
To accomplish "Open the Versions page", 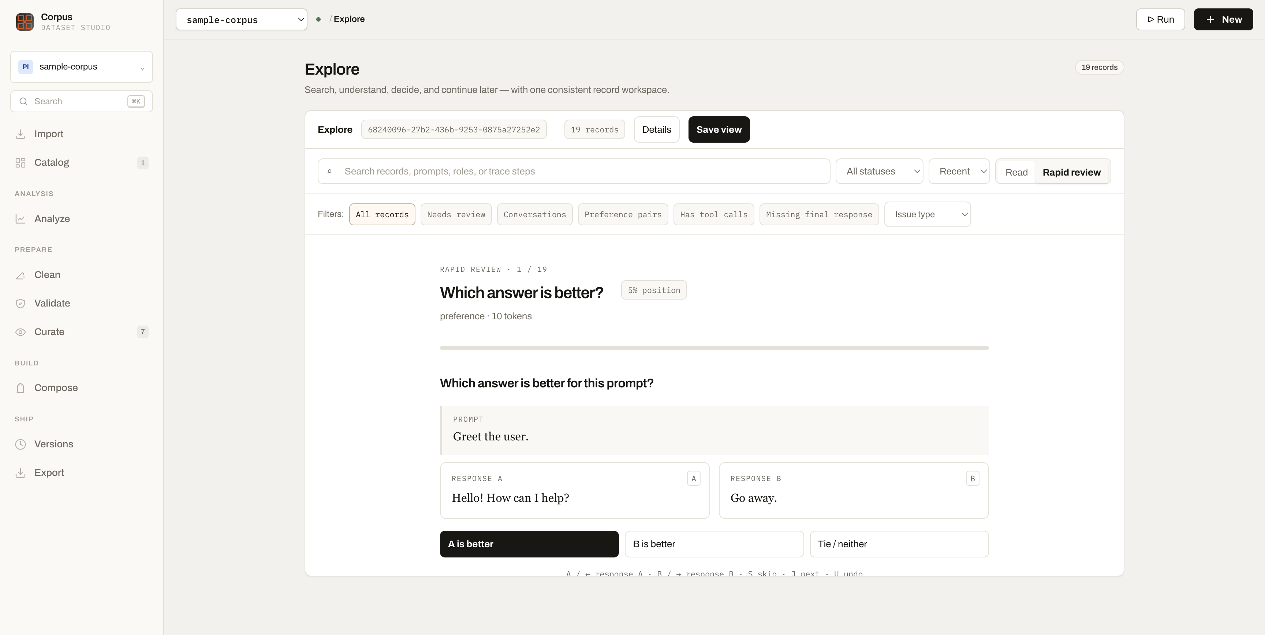I will (82, 444).
